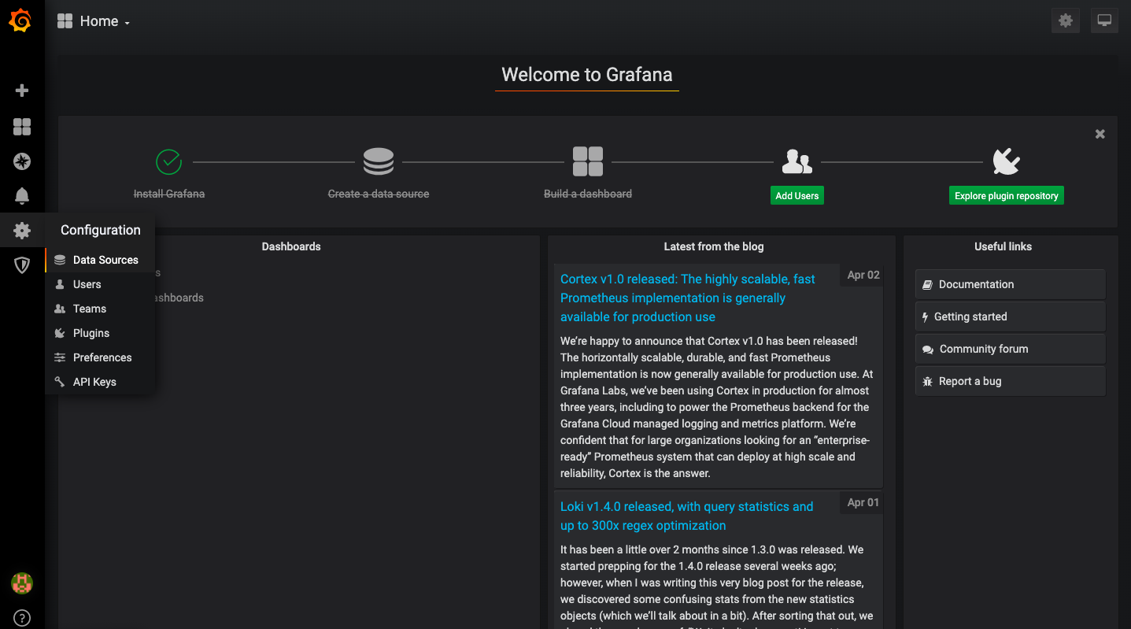Screen dimensions: 1131x629
Task: Click the Users person icon in menu
Action: click(x=60, y=284)
